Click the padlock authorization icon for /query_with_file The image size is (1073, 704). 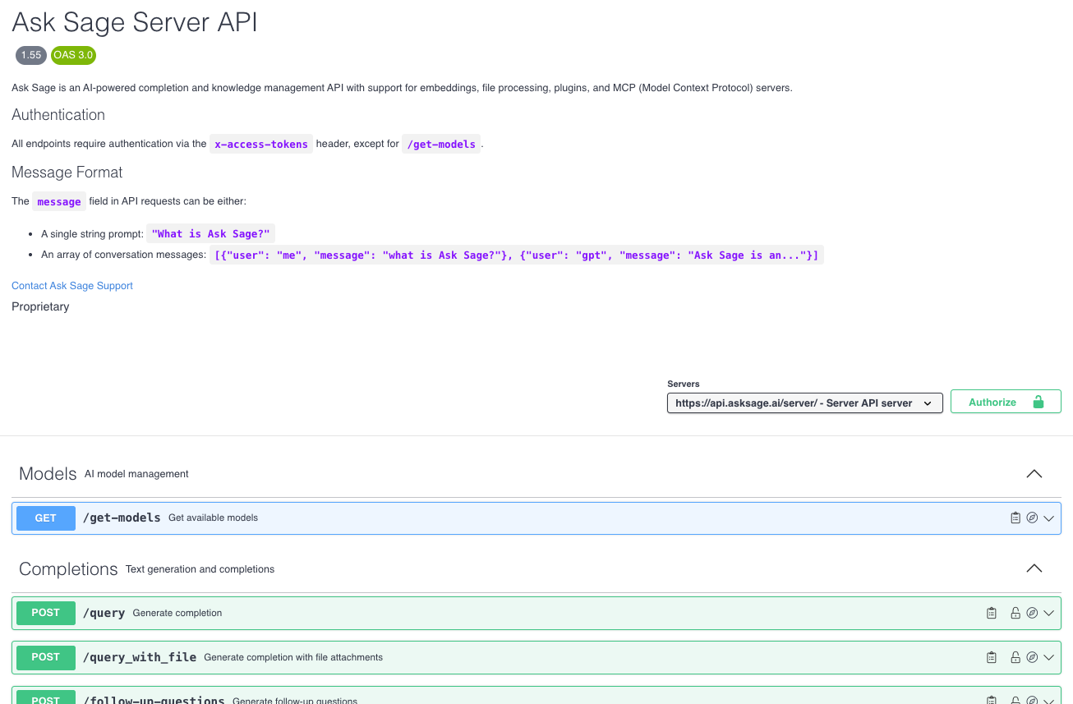coord(1015,657)
